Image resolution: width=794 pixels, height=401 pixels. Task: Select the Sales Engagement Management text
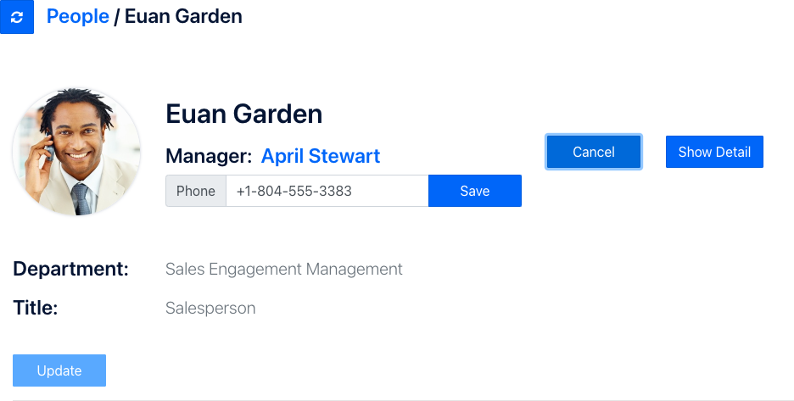pos(283,270)
